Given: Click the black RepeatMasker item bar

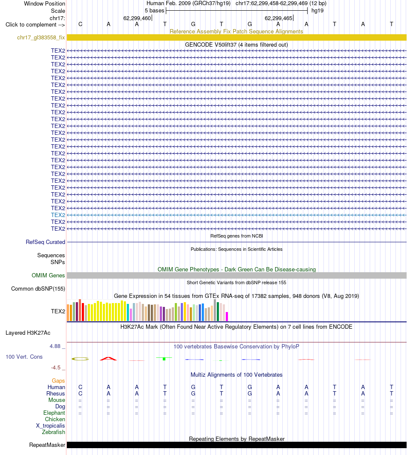Looking at the screenshot, I should 236,445.
